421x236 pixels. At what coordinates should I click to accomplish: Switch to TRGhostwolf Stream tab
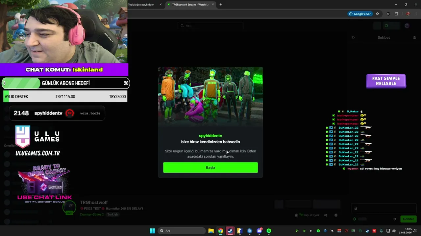(191, 5)
